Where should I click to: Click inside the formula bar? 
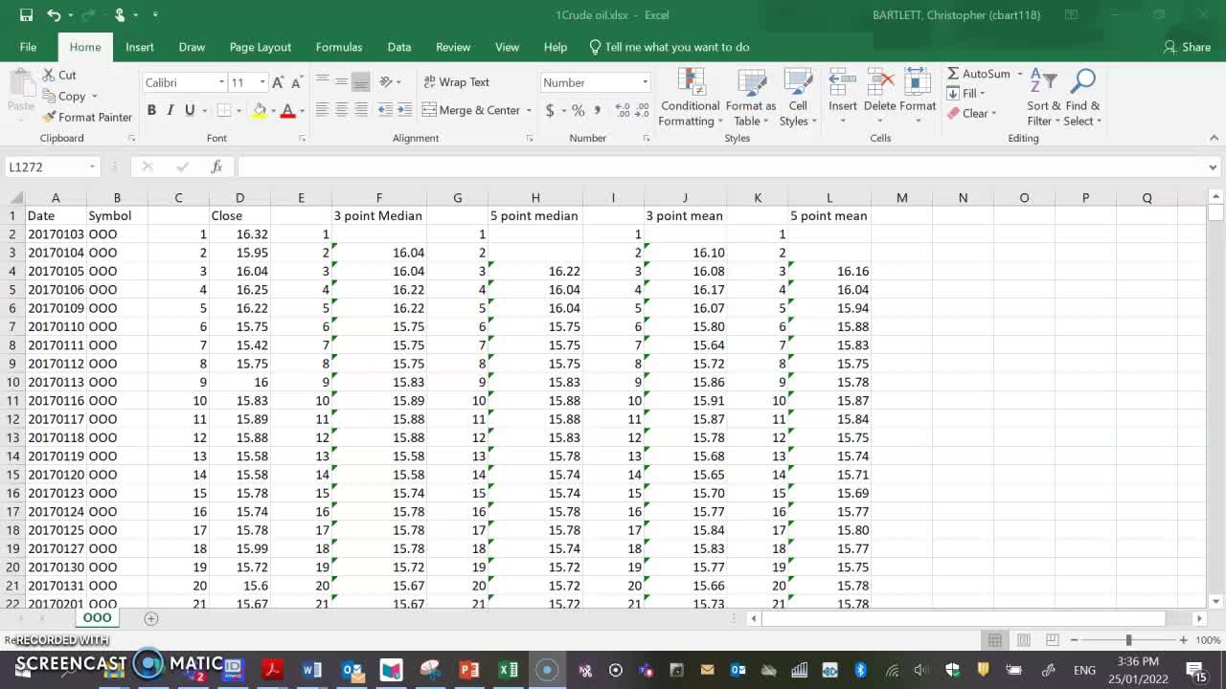click(x=575, y=166)
